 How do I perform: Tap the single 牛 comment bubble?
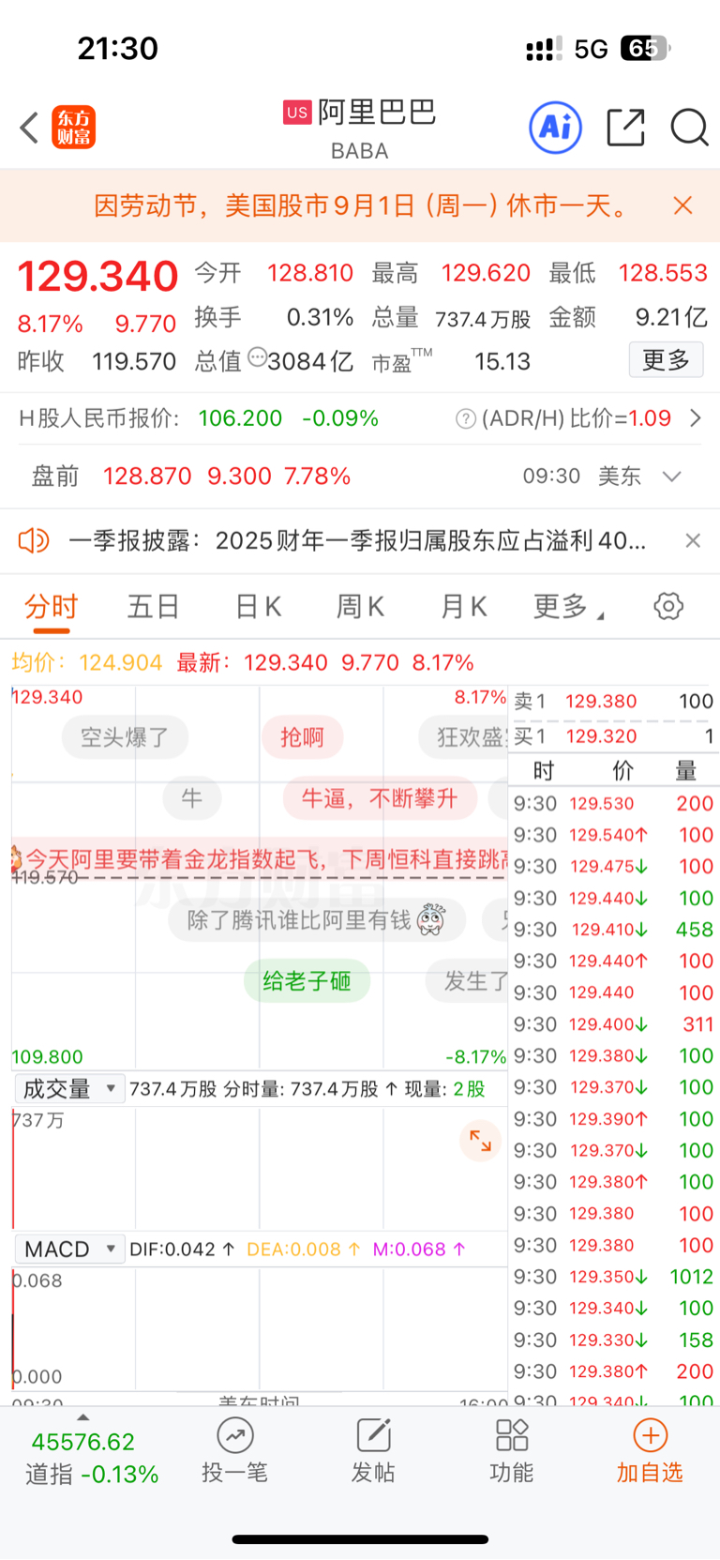pos(192,798)
